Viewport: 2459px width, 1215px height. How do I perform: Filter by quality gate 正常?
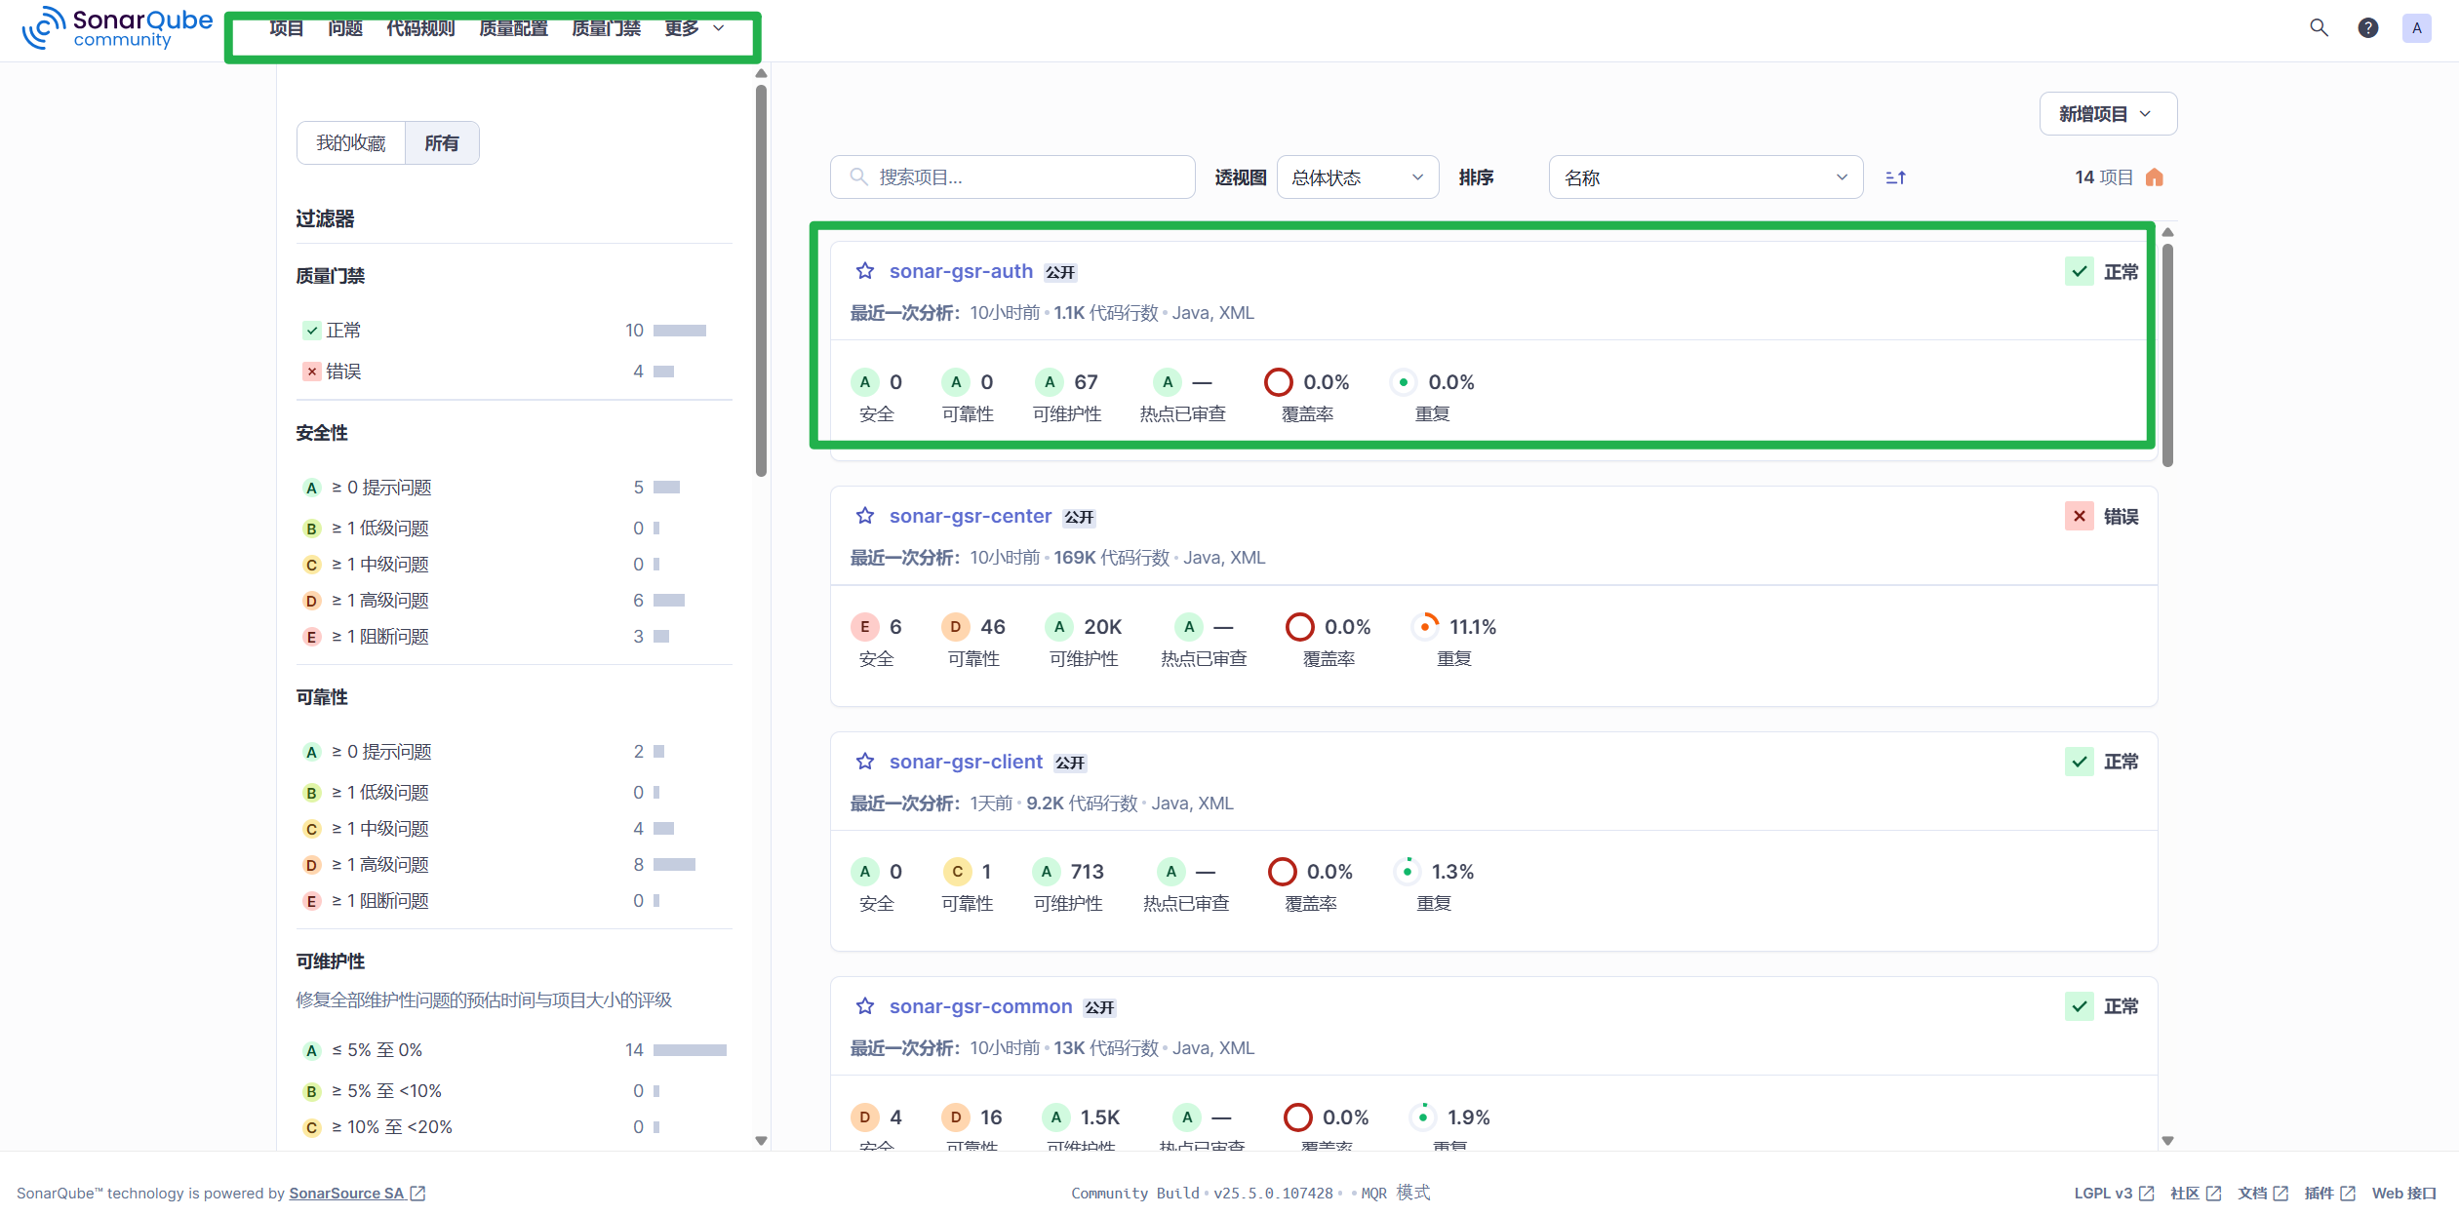click(514, 331)
